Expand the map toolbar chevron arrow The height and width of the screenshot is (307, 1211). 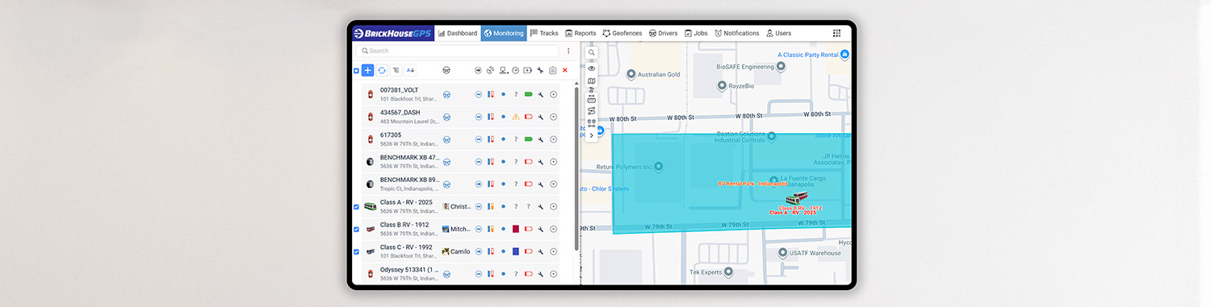pyautogui.click(x=592, y=135)
